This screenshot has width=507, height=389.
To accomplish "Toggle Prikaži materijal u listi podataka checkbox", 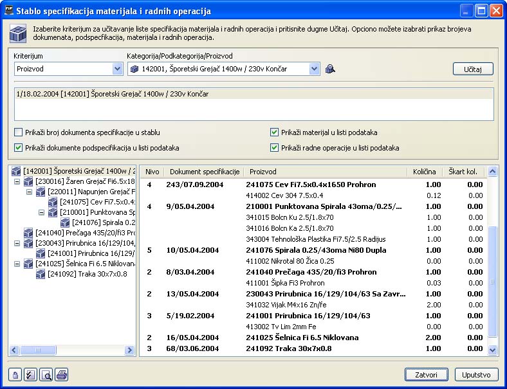I will (275, 132).
